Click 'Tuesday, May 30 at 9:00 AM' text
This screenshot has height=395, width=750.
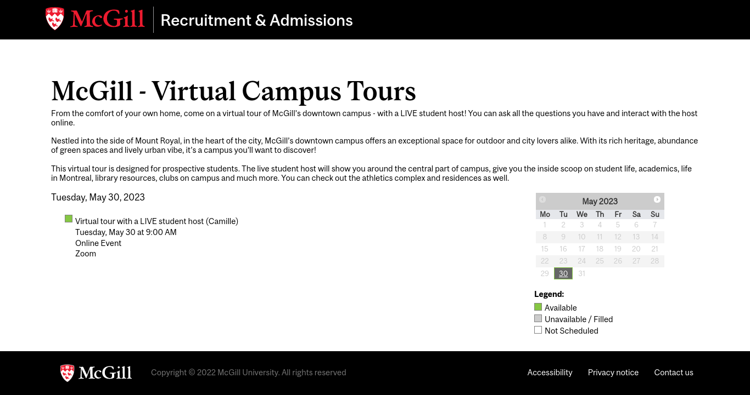(x=126, y=232)
